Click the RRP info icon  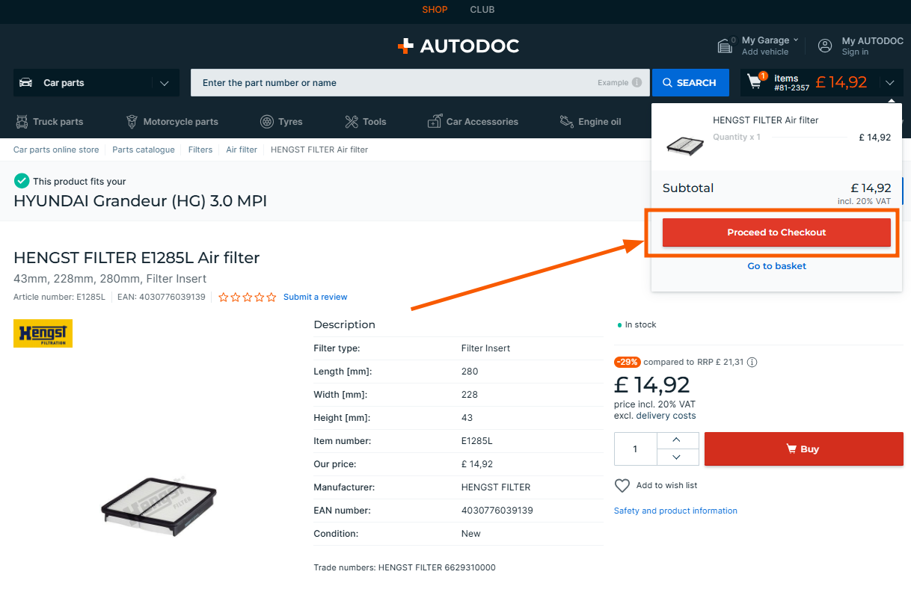[x=752, y=363]
